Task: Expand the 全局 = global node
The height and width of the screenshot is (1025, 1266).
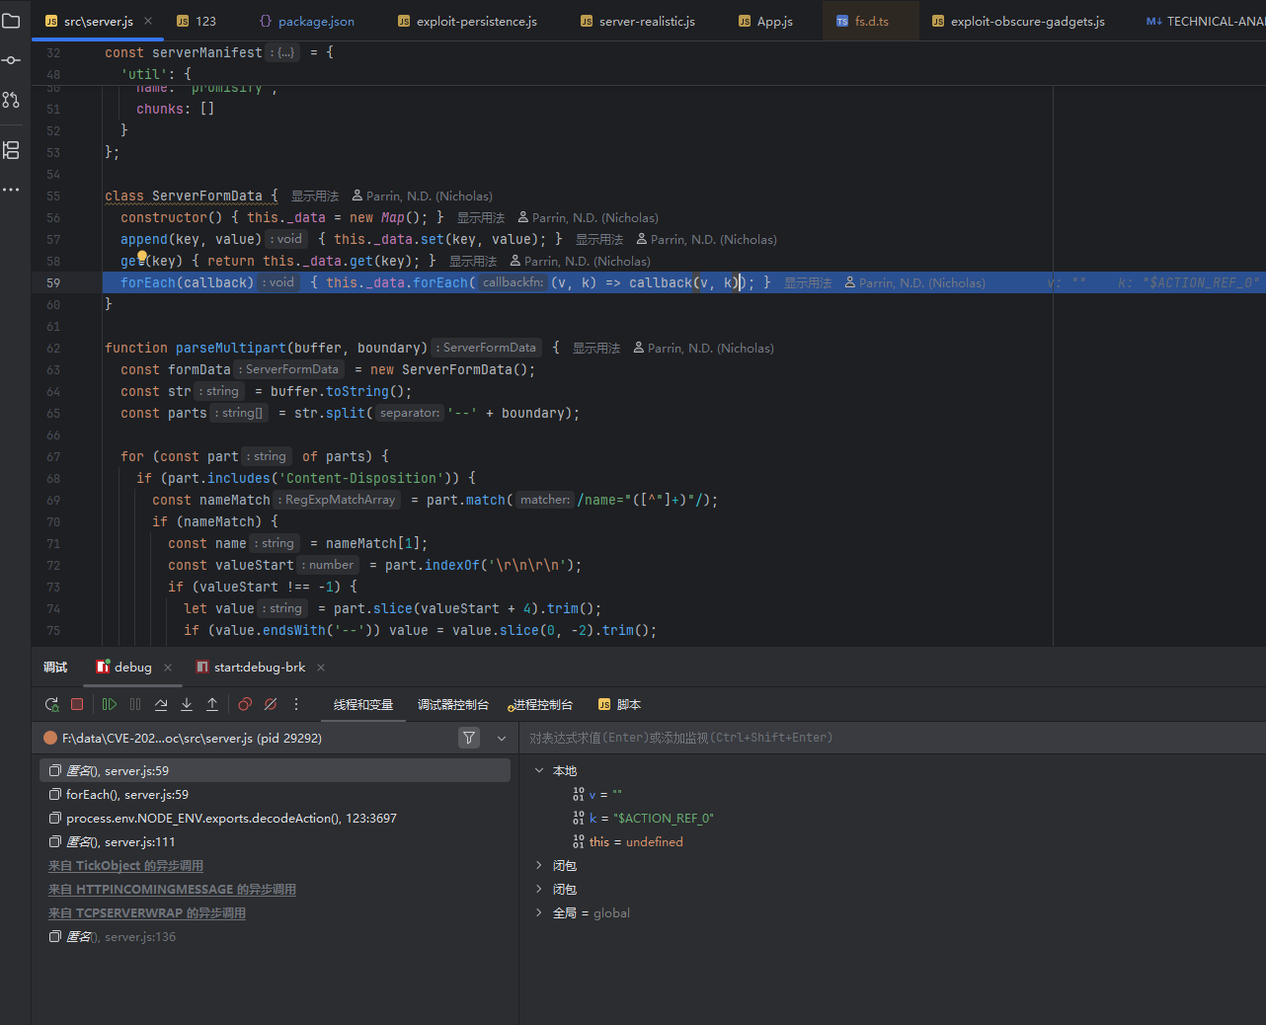Action: click(538, 912)
